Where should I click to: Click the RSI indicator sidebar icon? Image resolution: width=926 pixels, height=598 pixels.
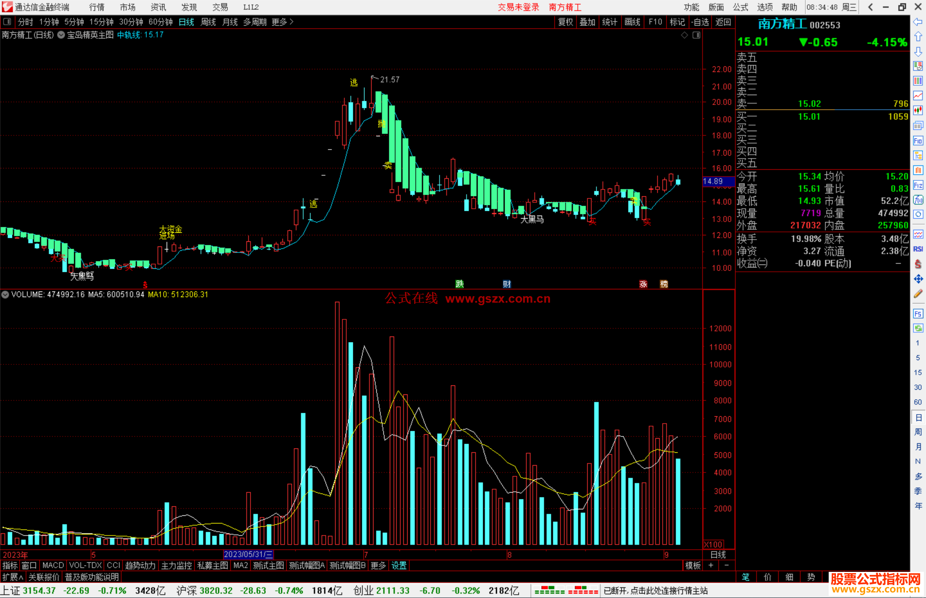coord(918,249)
